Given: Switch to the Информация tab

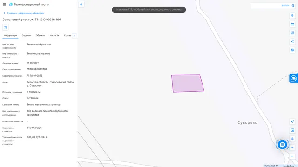Looking at the screenshot, I should 10,36.
